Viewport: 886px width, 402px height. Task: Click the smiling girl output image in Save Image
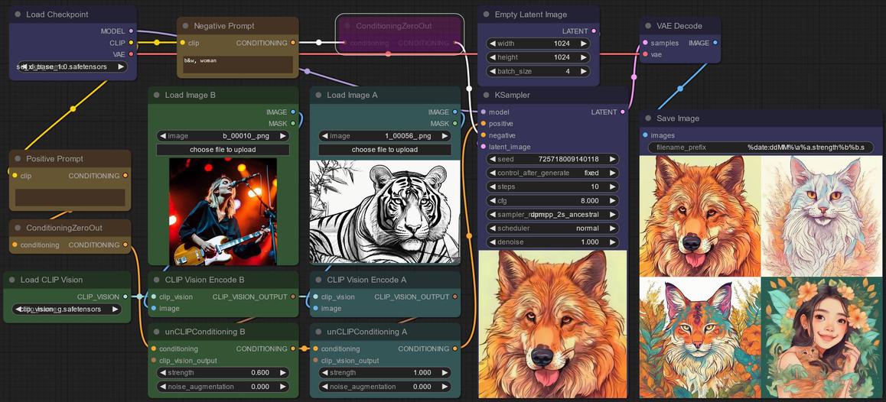point(822,338)
